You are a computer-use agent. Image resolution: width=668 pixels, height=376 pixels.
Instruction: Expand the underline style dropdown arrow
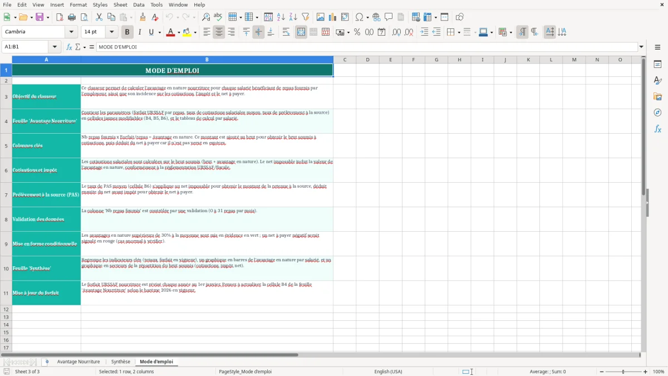159,32
